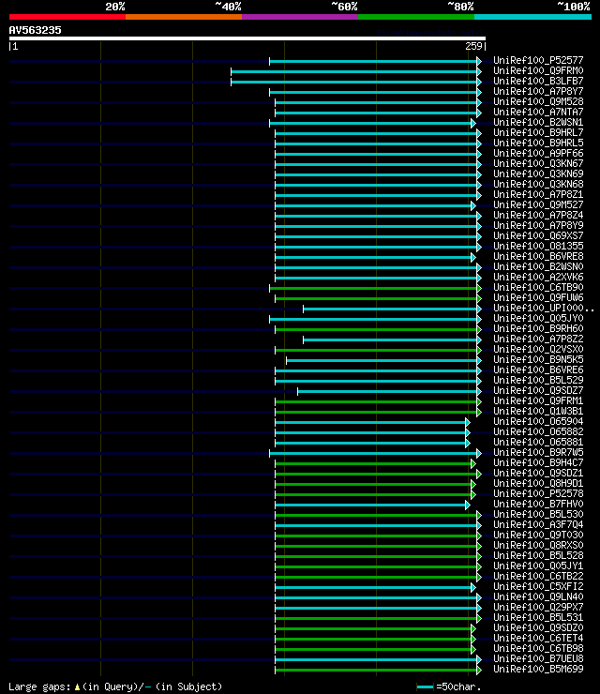Select the UniRef100_Q3KN68 label
The height and width of the screenshot is (694, 600).
[x=538, y=184]
